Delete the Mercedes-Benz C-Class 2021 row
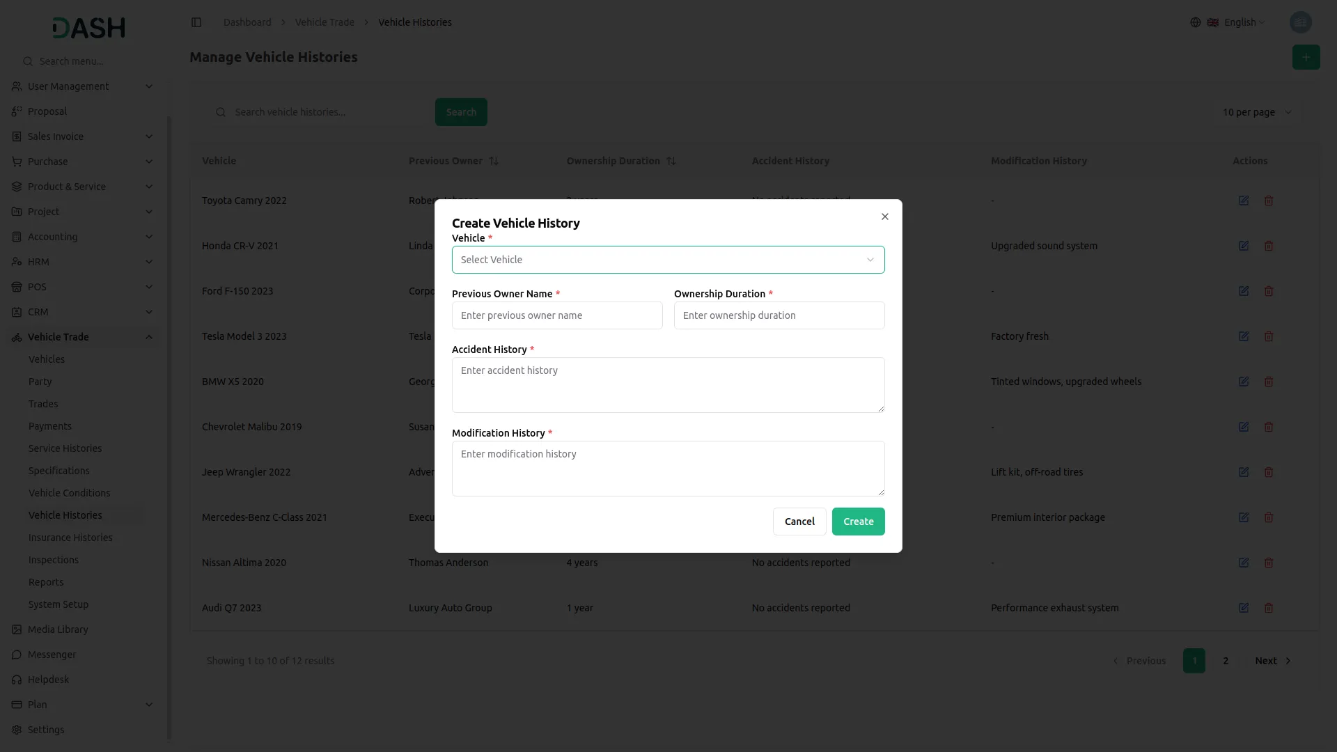The image size is (1337, 752). coord(1269,517)
